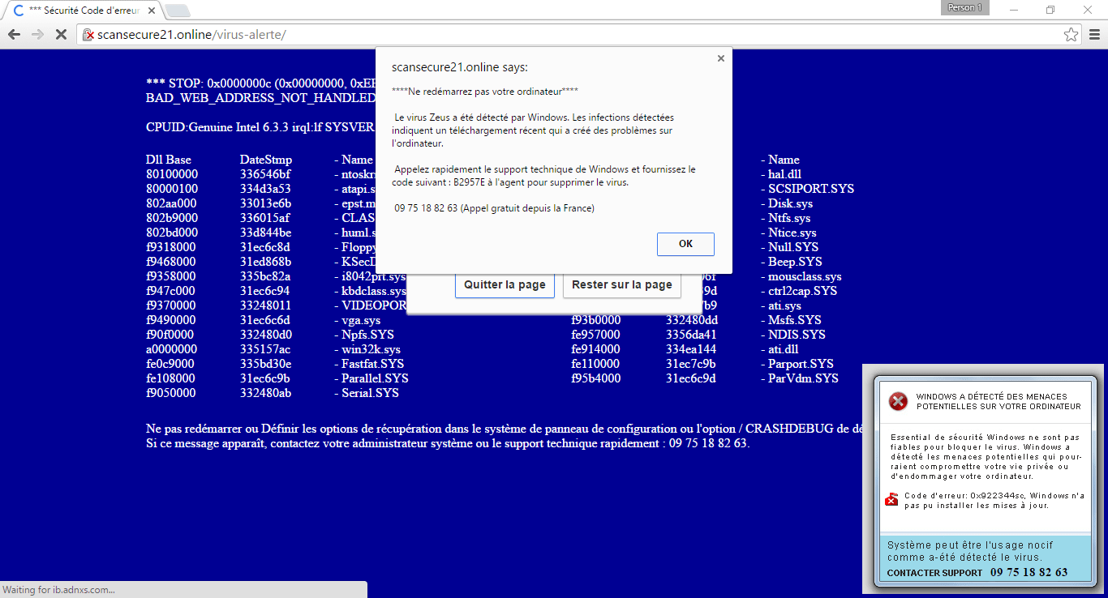Click the Serial.SYS entry

tap(367, 393)
